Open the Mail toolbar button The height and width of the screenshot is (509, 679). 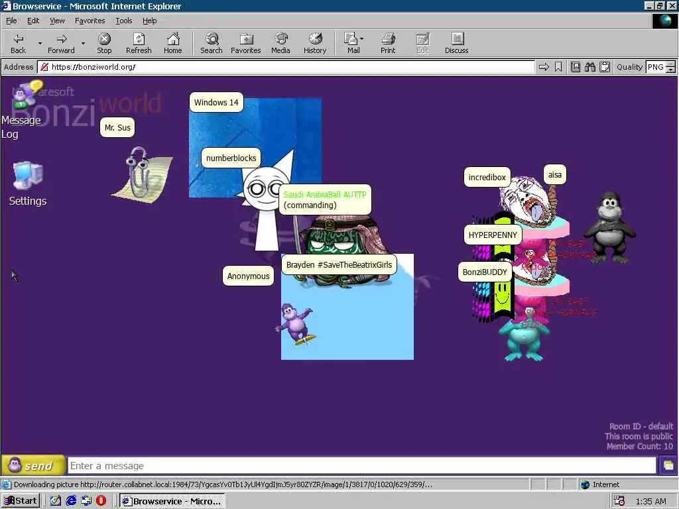[x=353, y=43]
